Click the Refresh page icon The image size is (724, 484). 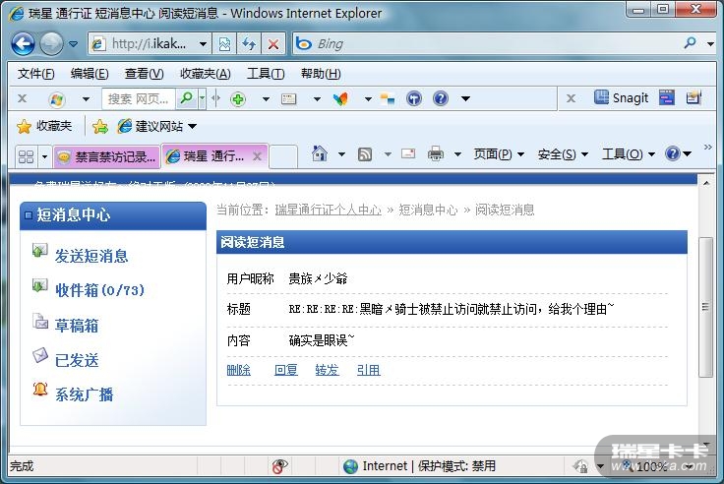point(249,44)
